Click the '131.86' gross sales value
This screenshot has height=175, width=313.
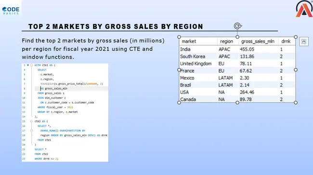(247, 57)
